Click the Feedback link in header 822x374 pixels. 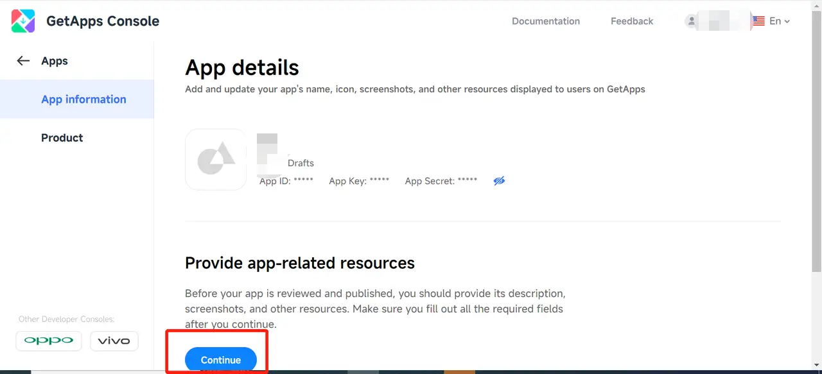pos(631,21)
